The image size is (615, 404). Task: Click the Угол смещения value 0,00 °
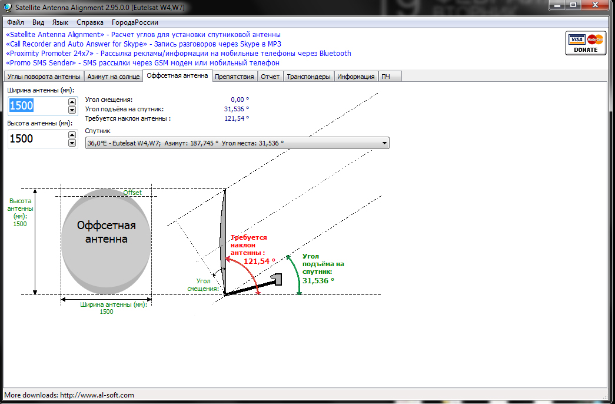(x=240, y=100)
